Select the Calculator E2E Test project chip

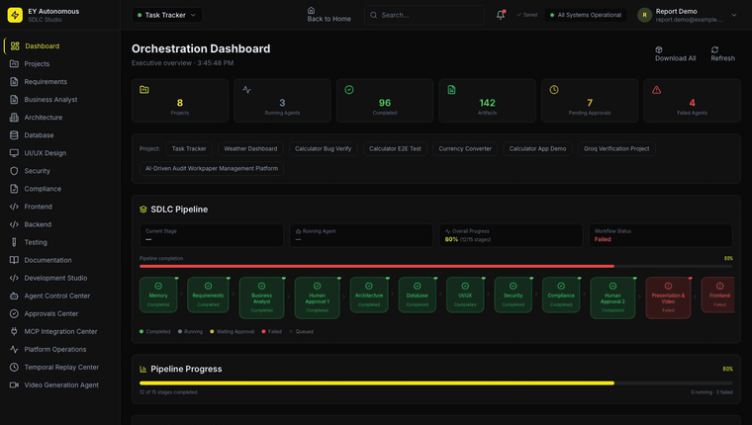pyautogui.click(x=395, y=148)
